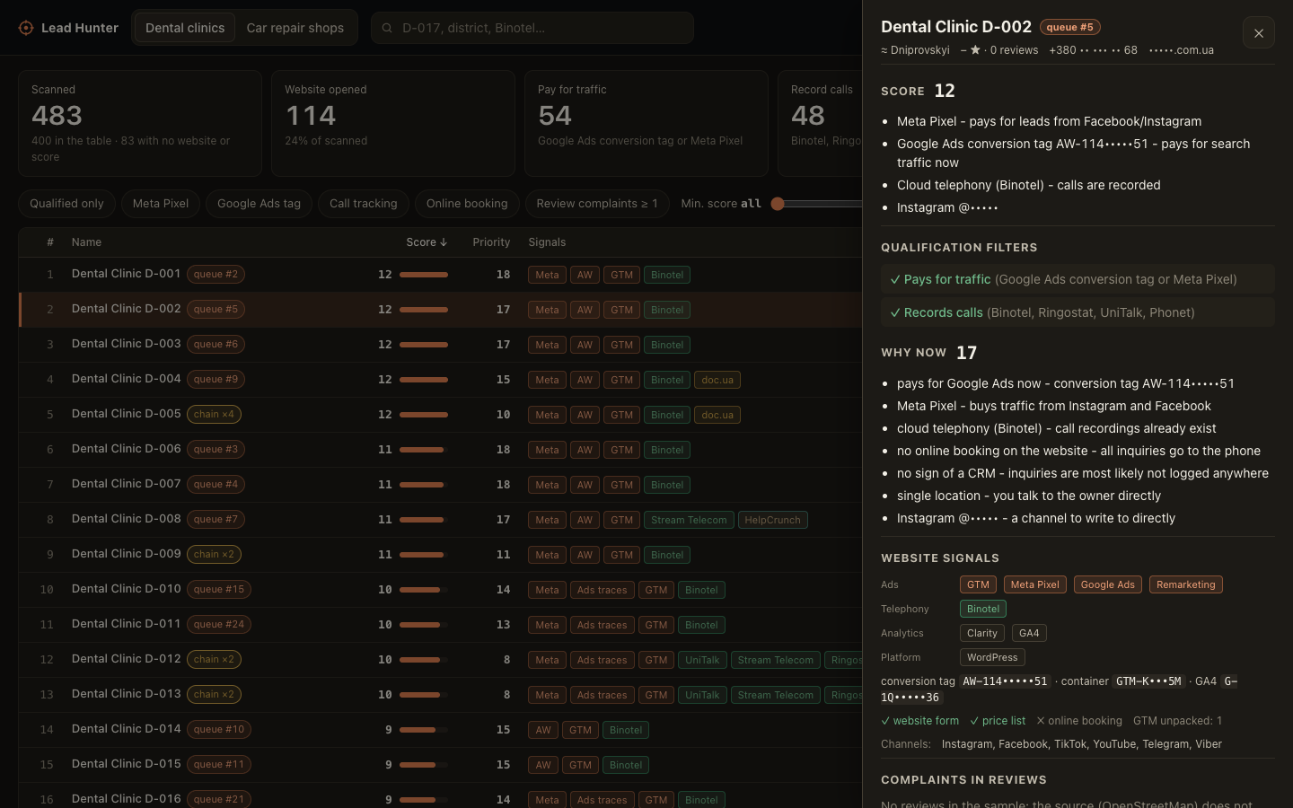This screenshot has height=808, width=1293.
Task: Toggle the Google Ads tag filter
Action: pyautogui.click(x=259, y=204)
